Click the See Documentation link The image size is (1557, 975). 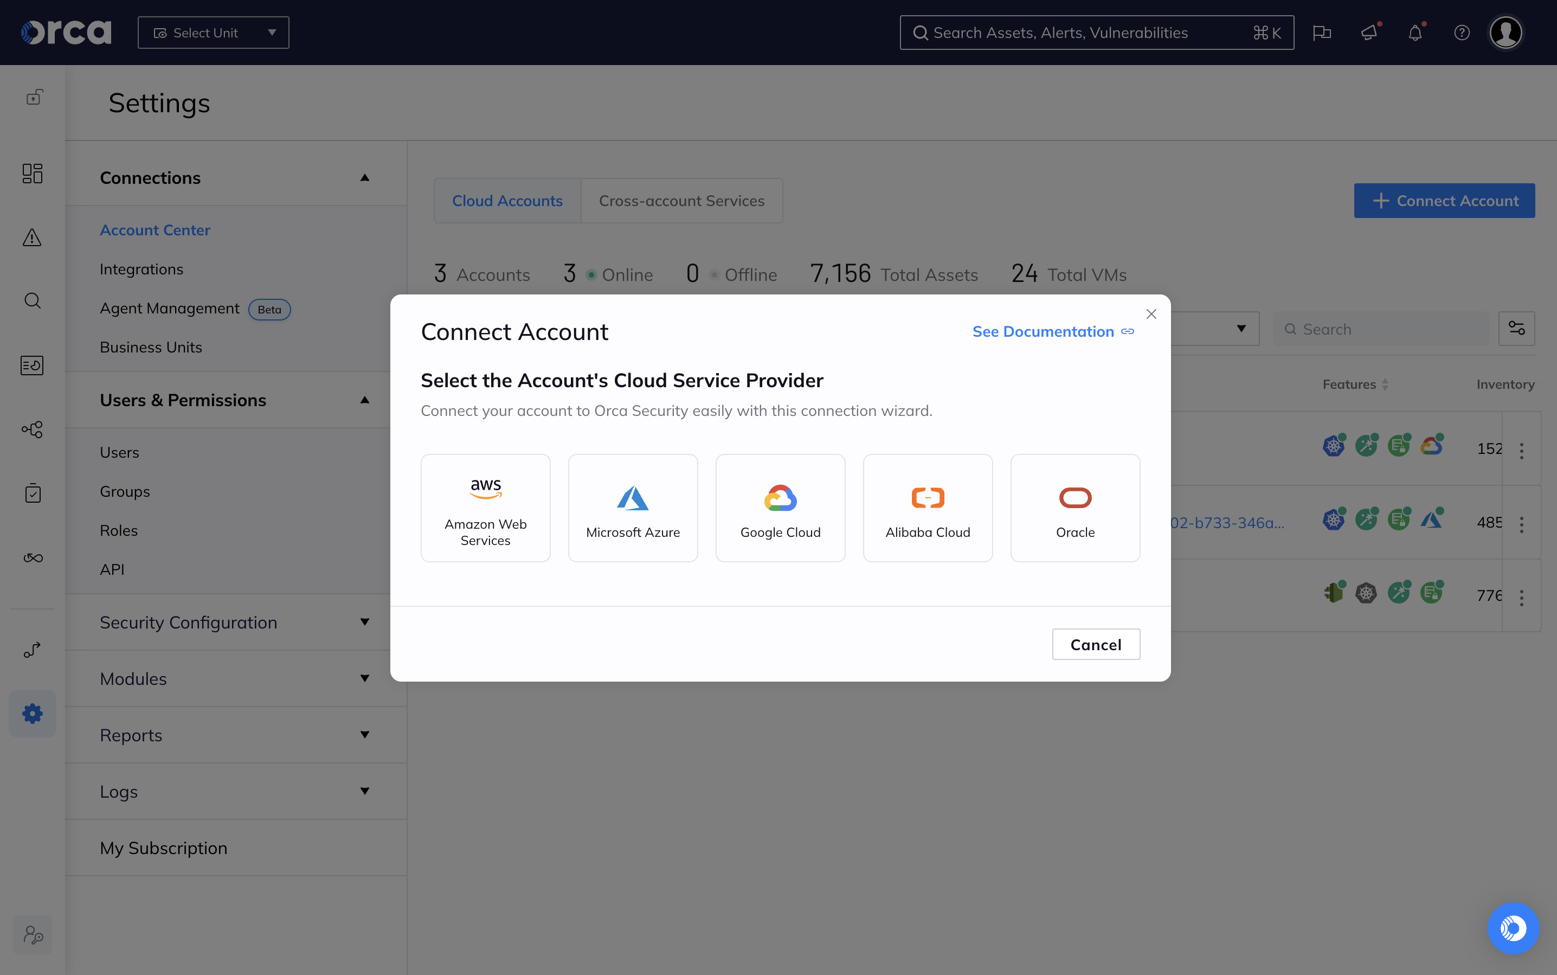click(x=1043, y=331)
